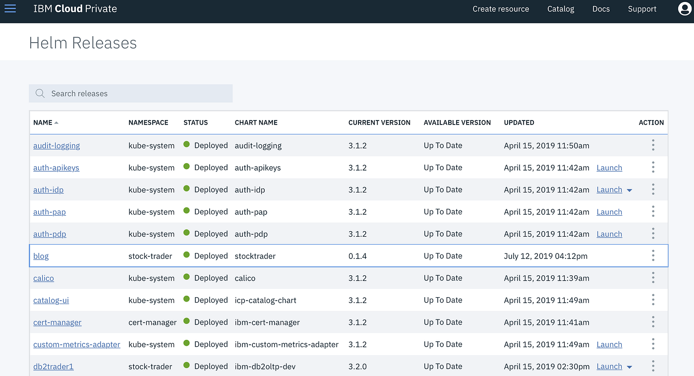This screenshot has width=694, height=376.
Task: Select Create resource in top bar
Action: pyautogui.click(x=501, y=9)
